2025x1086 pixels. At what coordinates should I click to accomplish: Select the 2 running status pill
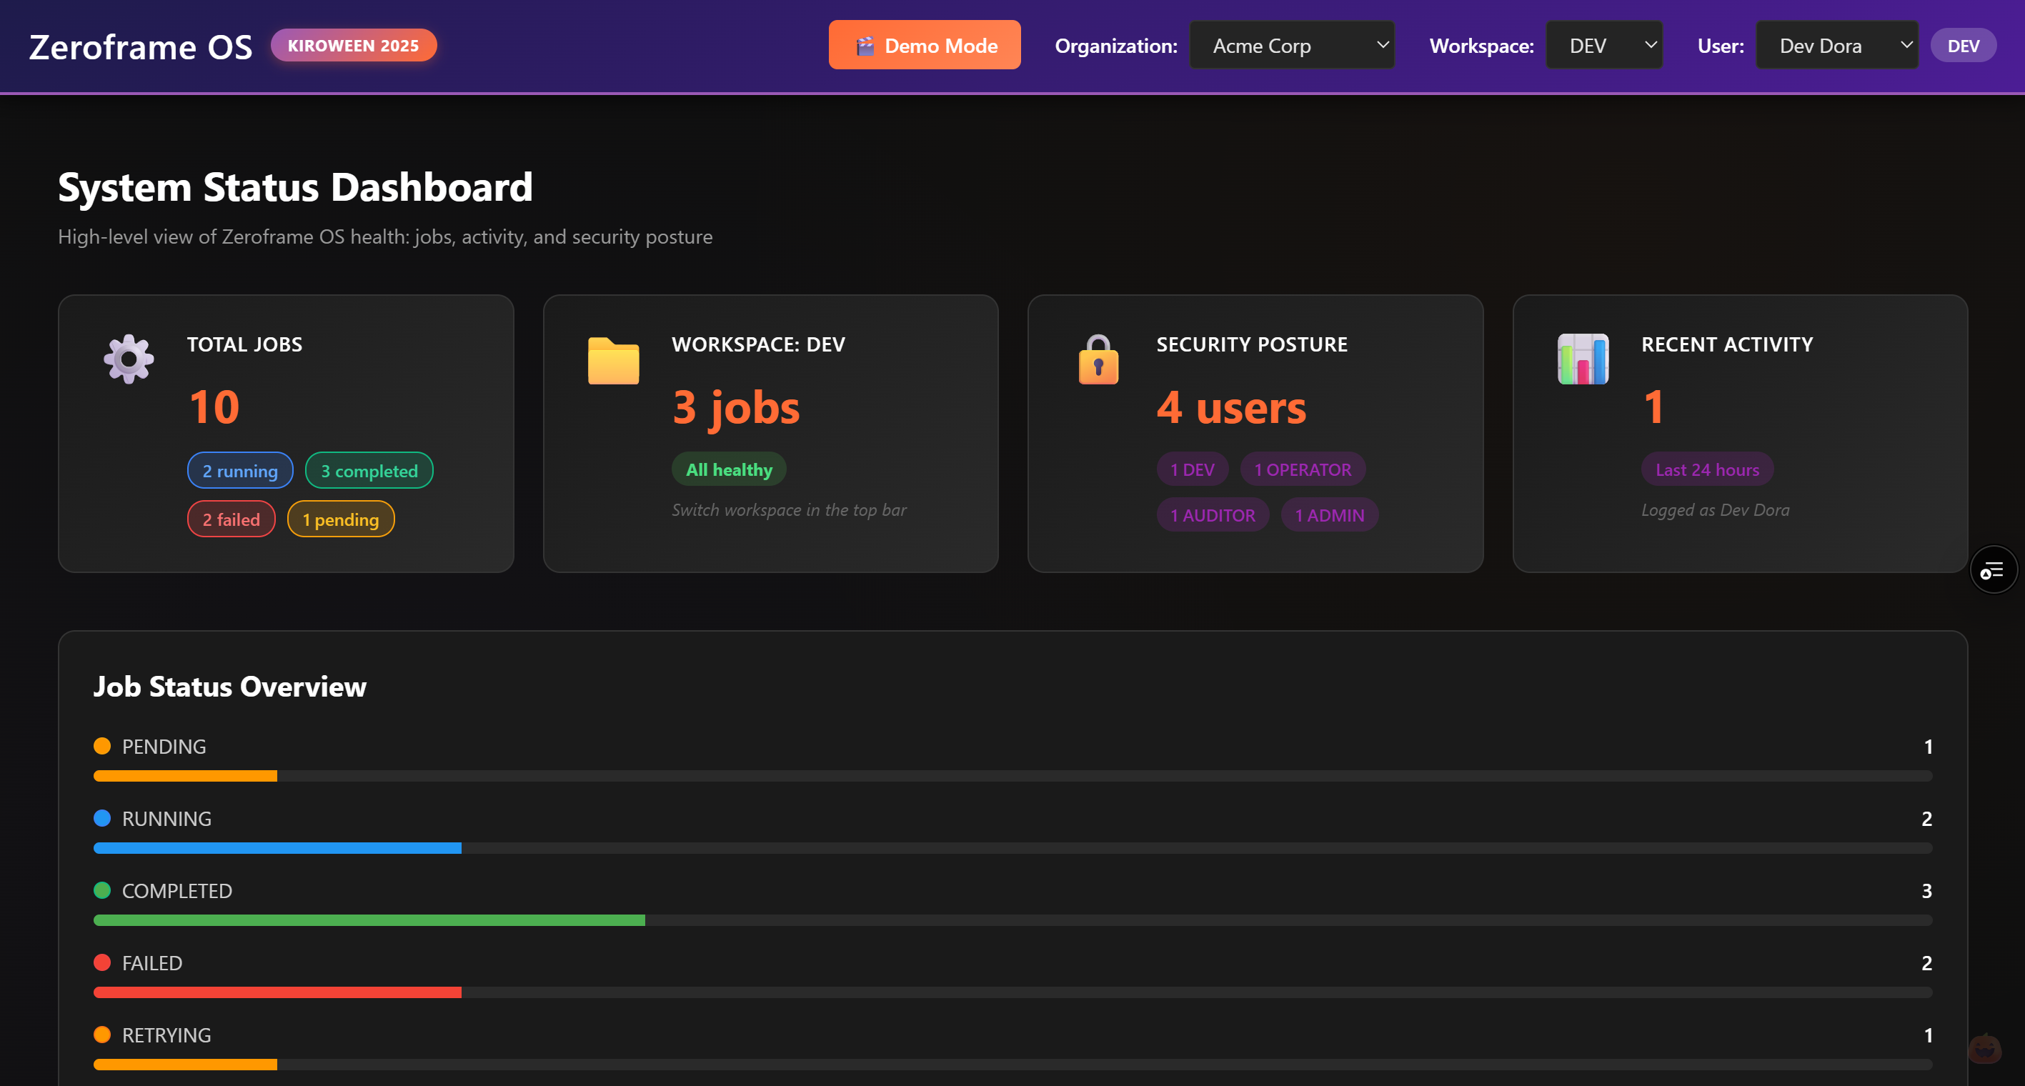tap(240, 471)
